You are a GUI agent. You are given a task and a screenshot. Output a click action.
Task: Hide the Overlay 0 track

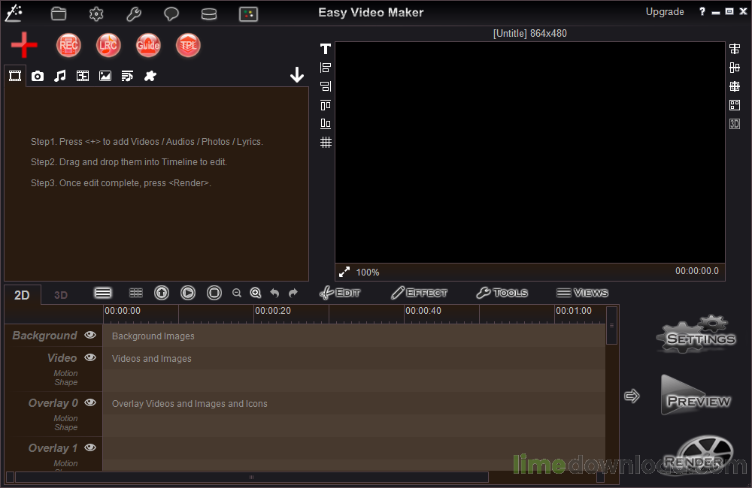pyautogui.click(x=89, y=402)
